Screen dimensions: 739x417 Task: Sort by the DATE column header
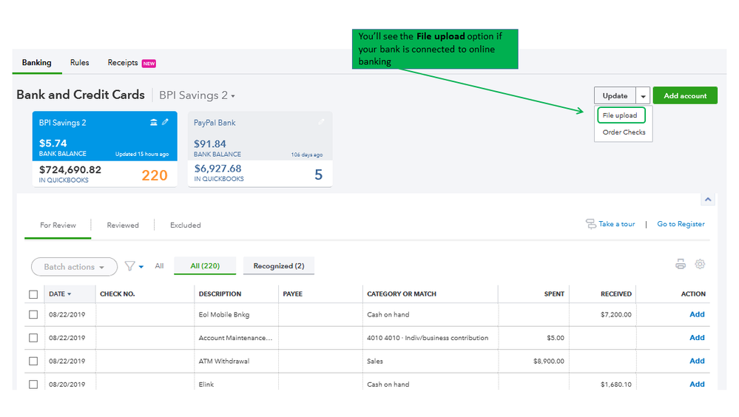point(59,294)
